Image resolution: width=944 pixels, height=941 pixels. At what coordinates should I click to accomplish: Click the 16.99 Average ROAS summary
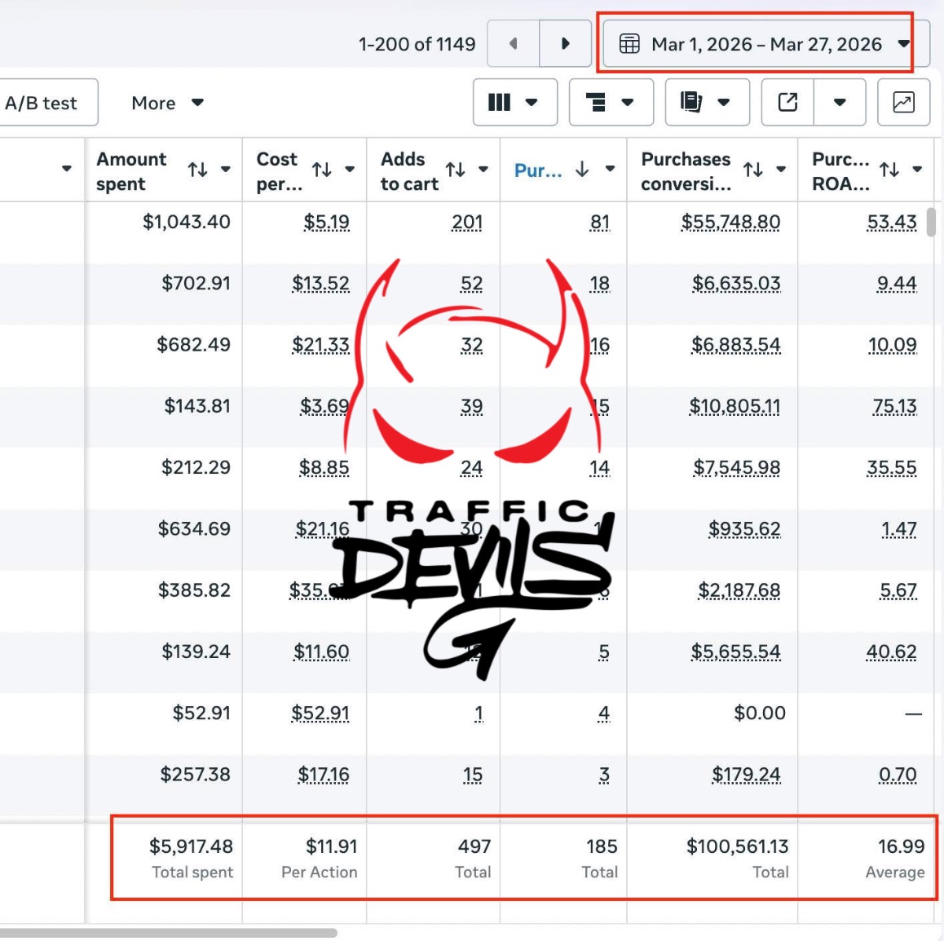point(901,846)
